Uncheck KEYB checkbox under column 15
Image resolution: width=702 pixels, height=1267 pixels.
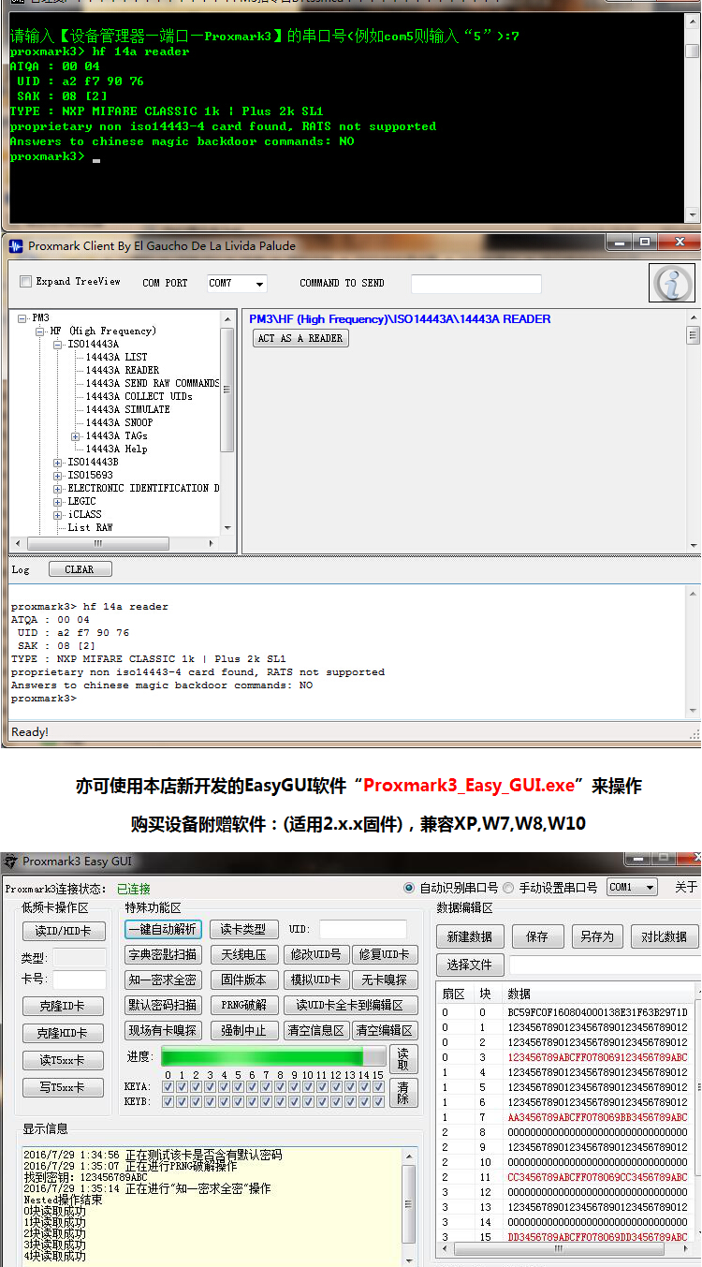tap(378, 1101)
